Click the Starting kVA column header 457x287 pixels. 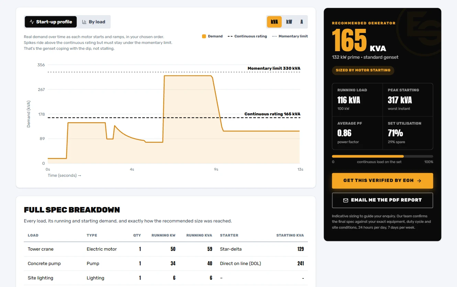click(290, 235)
